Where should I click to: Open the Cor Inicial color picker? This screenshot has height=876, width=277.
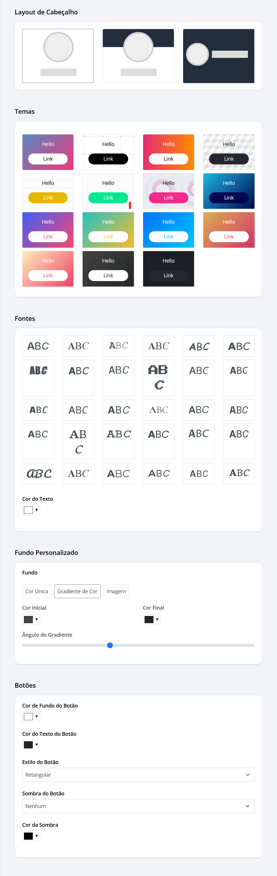click(31, 619)
